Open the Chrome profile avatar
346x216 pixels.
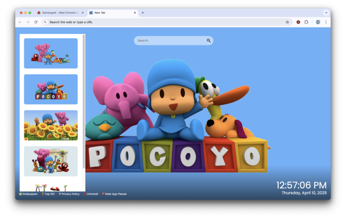[318, 22]
